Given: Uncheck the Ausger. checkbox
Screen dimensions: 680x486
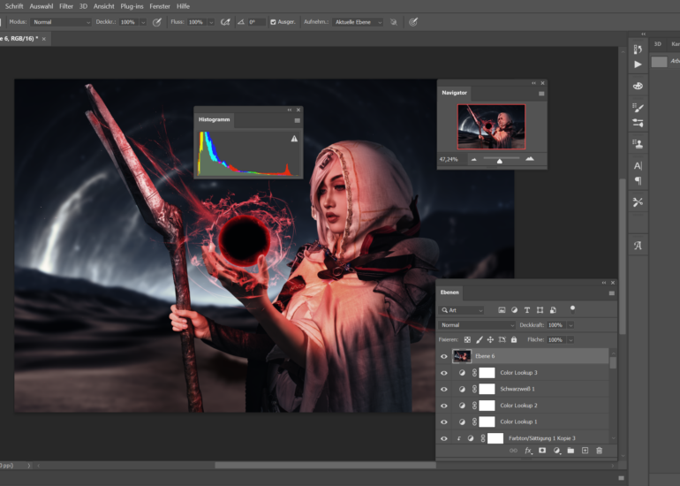Looking at the screenshot, I should tap(273, 22).
